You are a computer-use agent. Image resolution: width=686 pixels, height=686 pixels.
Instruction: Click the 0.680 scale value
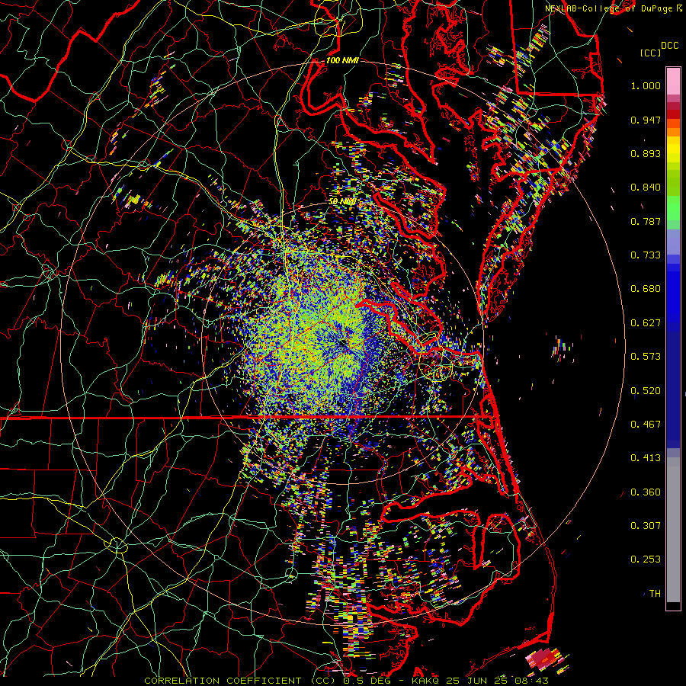[646, 289]
